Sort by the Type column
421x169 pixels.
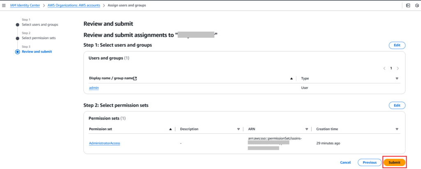click(397, 79)
